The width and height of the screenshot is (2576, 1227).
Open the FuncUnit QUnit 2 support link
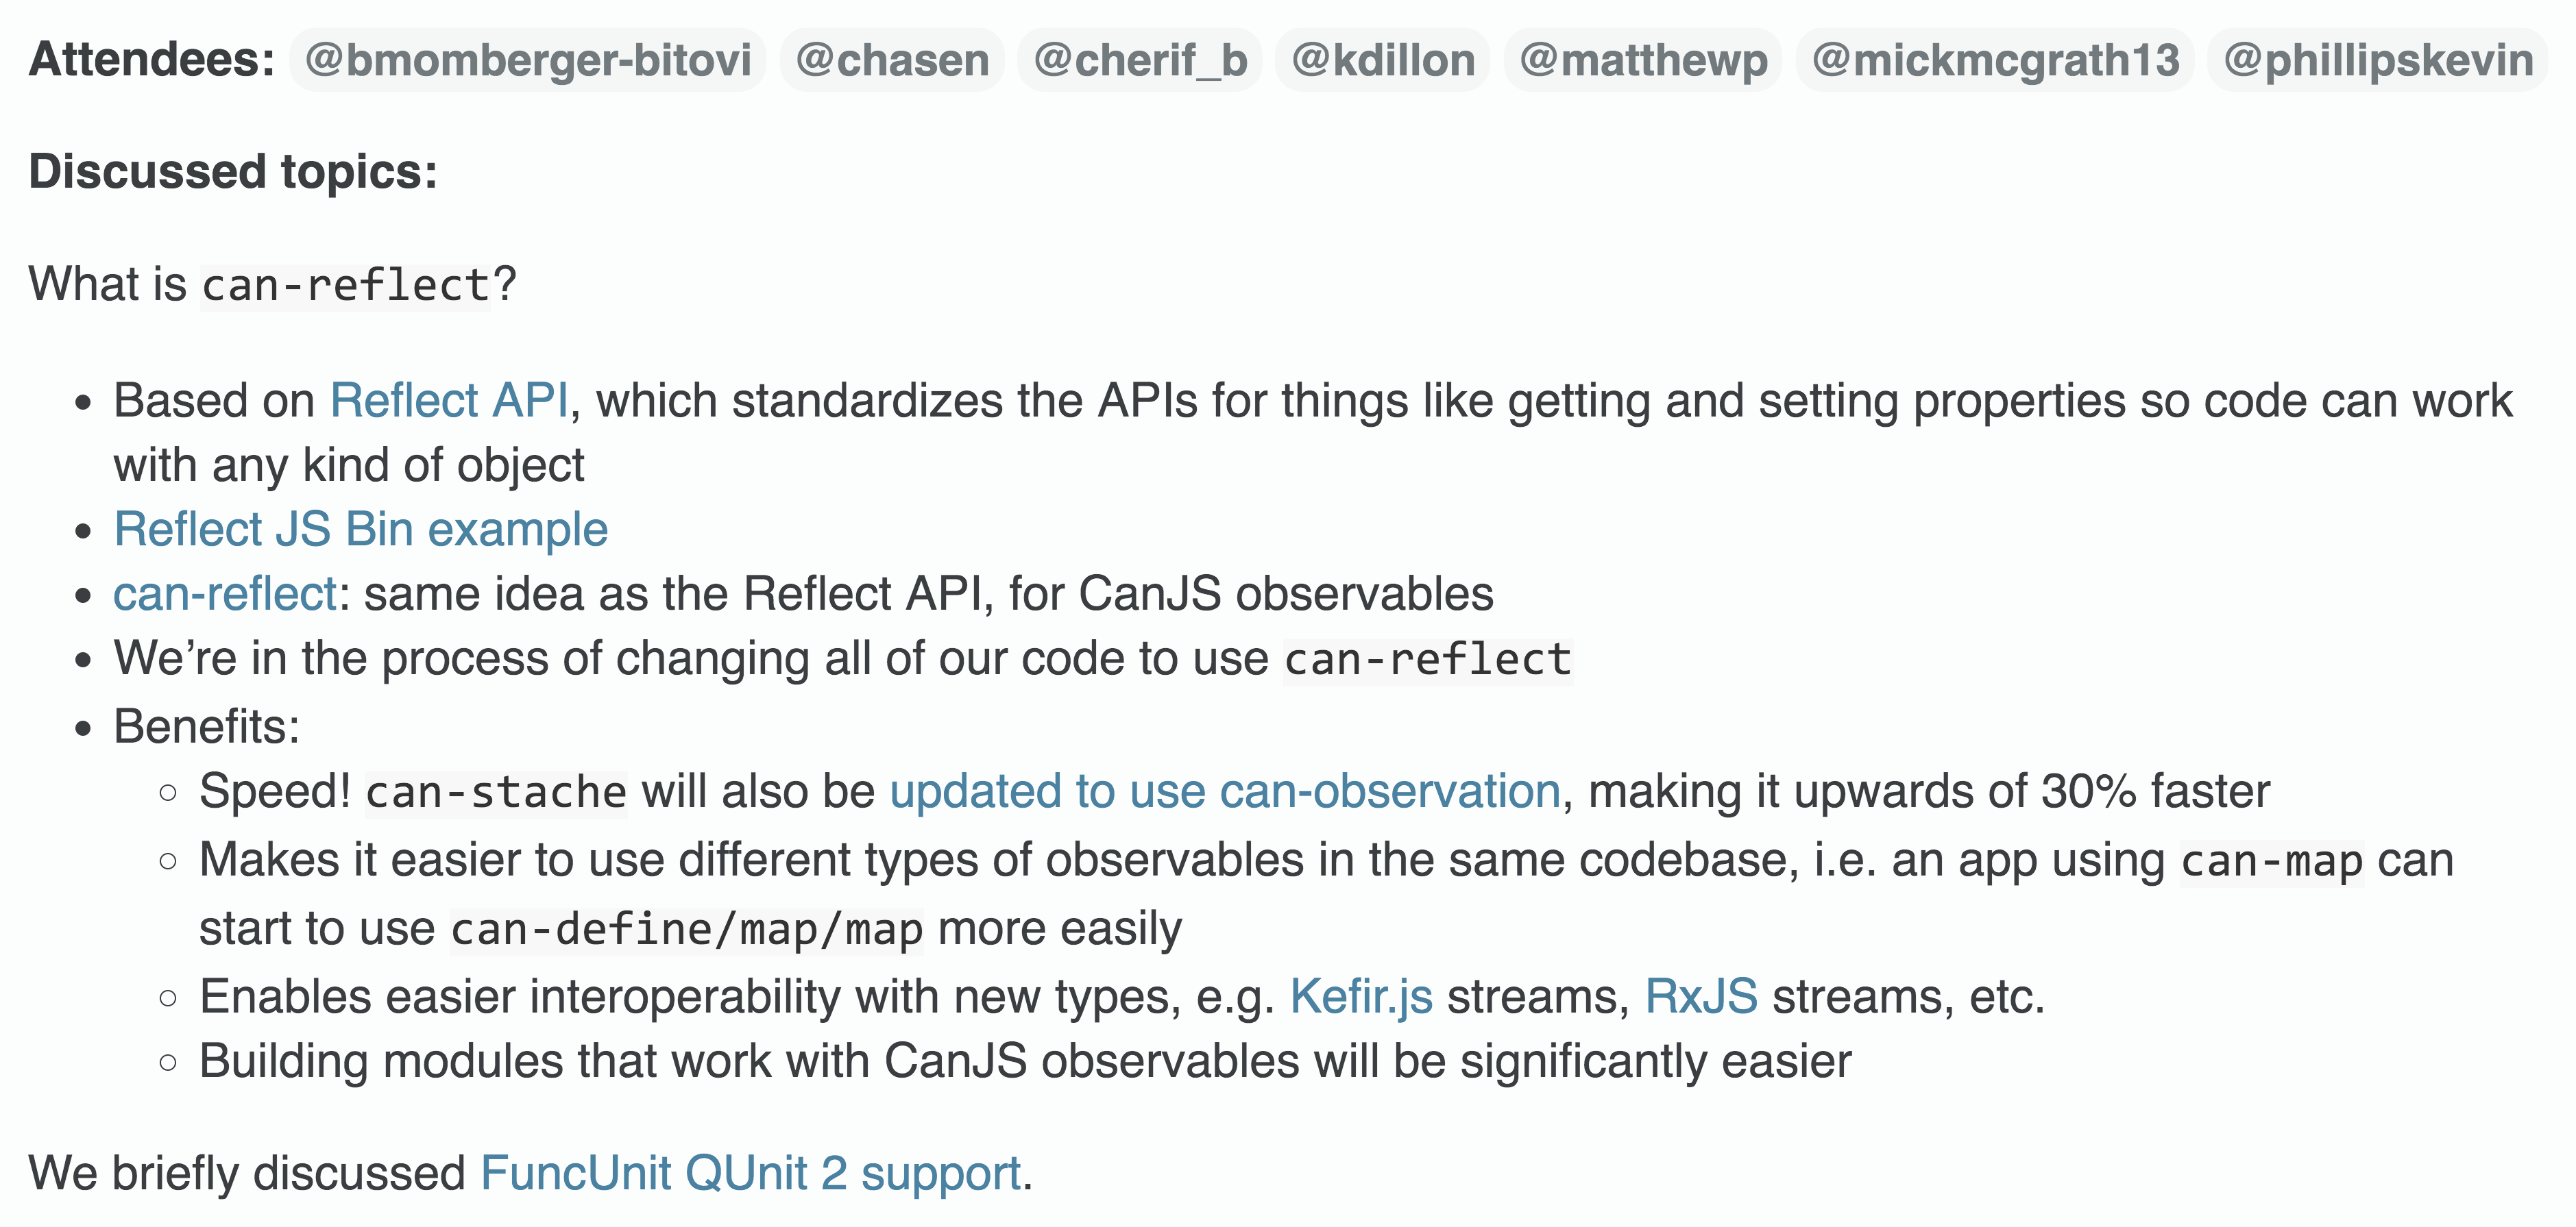(750, 1173)
